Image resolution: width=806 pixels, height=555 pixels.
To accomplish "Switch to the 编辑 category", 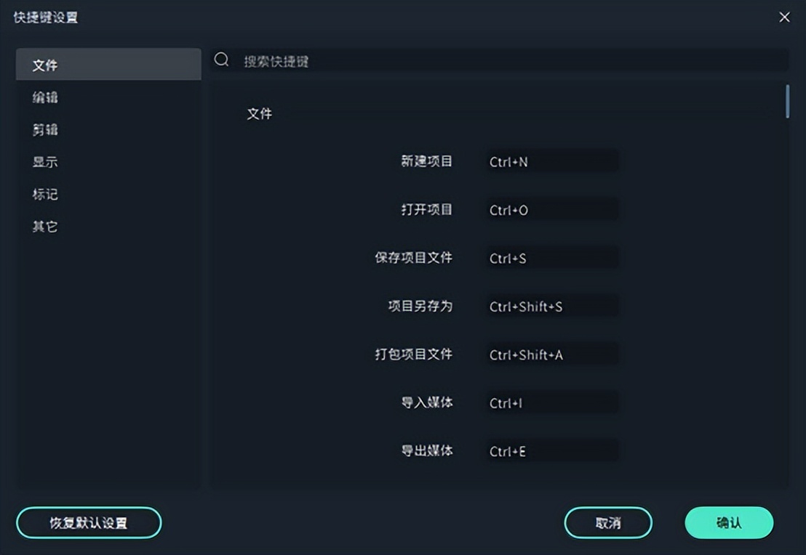I will pyautogui.click(x=45, y=97).
